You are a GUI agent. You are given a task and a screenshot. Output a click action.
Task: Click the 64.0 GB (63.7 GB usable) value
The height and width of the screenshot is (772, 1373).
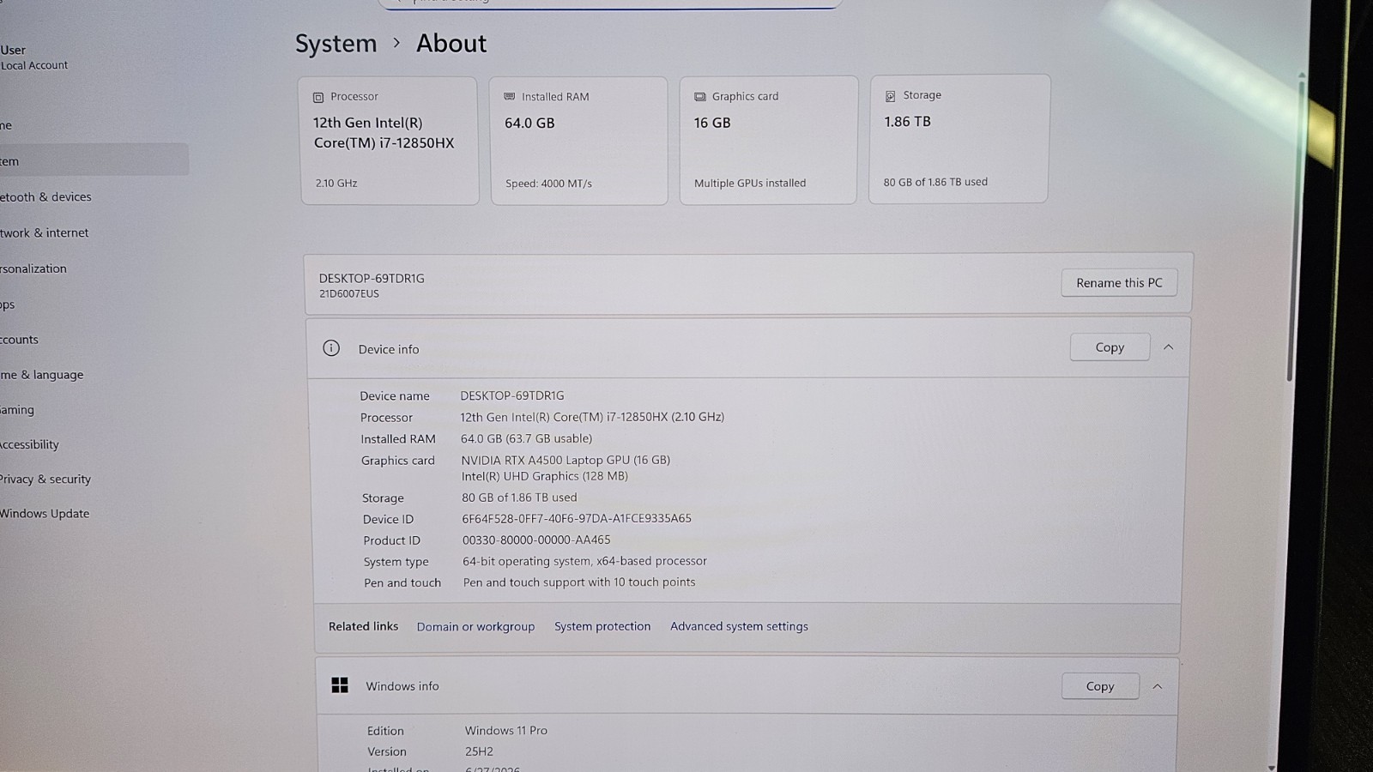pos(526,439)
